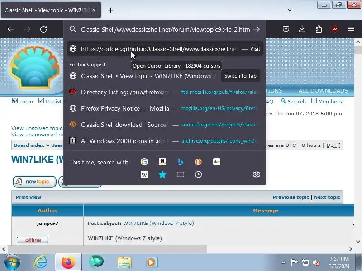Select Classic Shell download SourceForge suggestion
Viewport: 362px width, 271px height.
pos(165,125)
